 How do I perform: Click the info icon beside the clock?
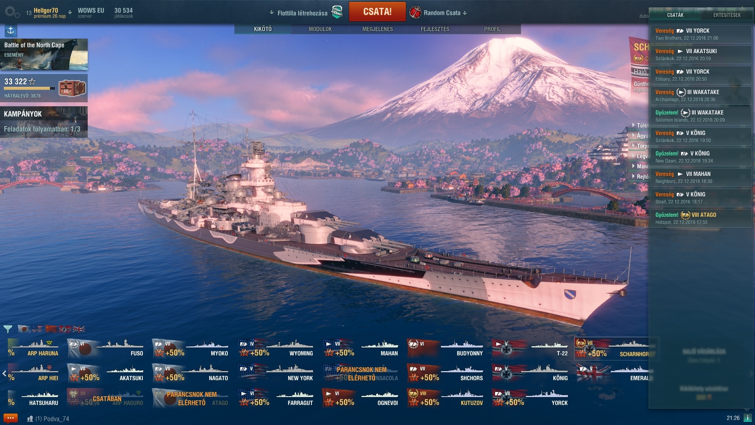pos(748,418)
